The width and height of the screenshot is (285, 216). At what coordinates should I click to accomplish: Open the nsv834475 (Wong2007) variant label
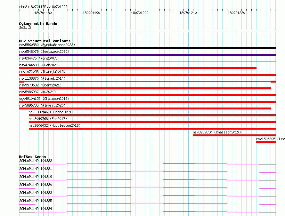pos(38,58)
